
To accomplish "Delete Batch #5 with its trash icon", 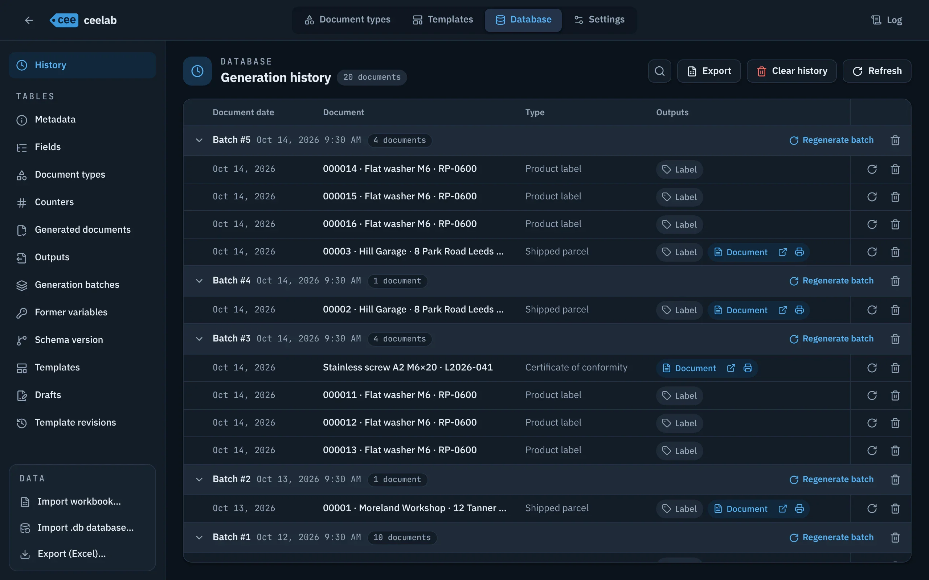I will pyautogui.click(x=895, y=140).
